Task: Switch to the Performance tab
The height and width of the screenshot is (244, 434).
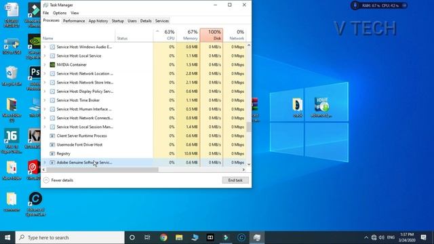Action: click(74, 21)
